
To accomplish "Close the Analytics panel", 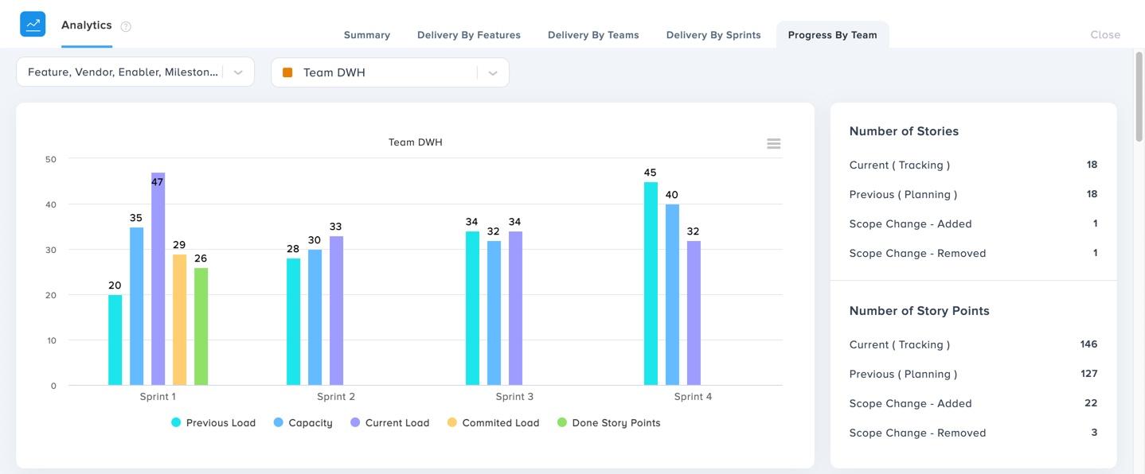I will tap(1105, 35).
